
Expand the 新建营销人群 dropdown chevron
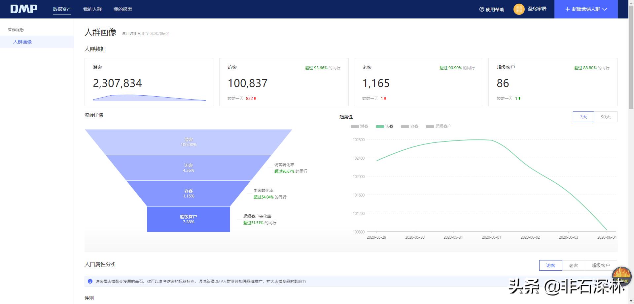tap(605, 9)
